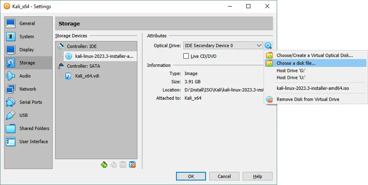Click the General label in sidebar

tap(27, 23)
